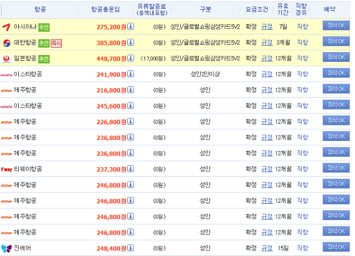Screen dimensions: 355x256
Task: Click 직항 link in the 진에어 row
Action: [x=302, y=248]
